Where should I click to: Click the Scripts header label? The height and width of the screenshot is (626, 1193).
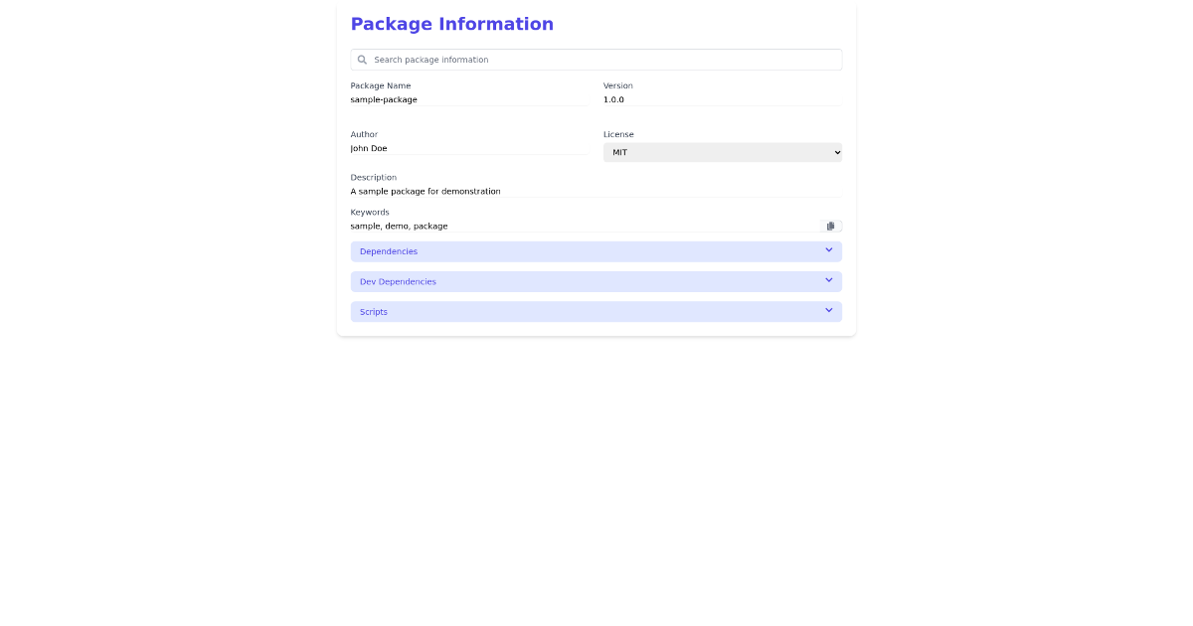[373, 311]
